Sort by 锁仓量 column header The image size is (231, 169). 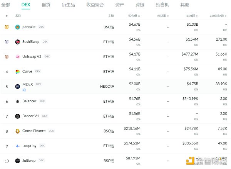[134, 16]
